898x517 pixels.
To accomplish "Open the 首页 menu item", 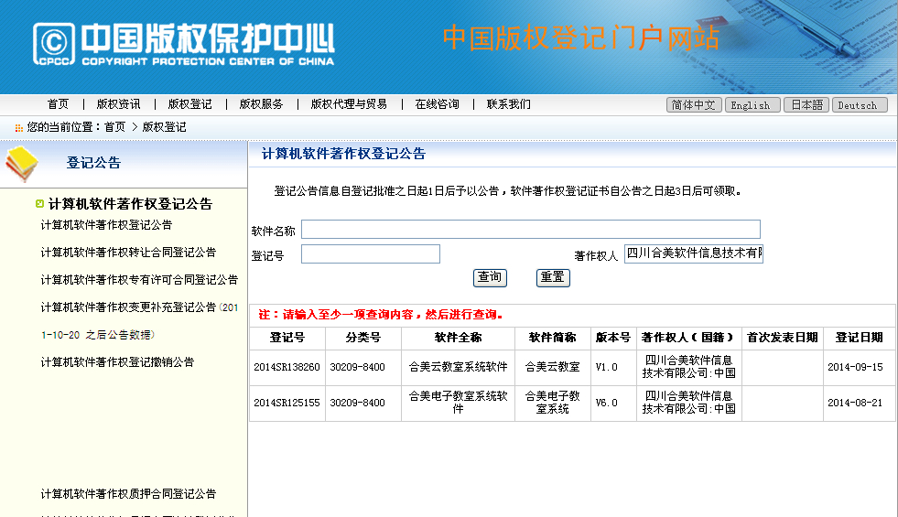I will 58,104.
